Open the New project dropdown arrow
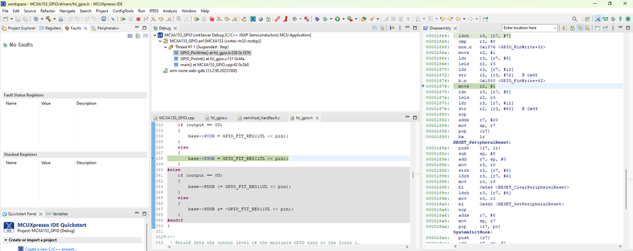The height and width of the screenshot is (251, 633). [x=11, y=19]
